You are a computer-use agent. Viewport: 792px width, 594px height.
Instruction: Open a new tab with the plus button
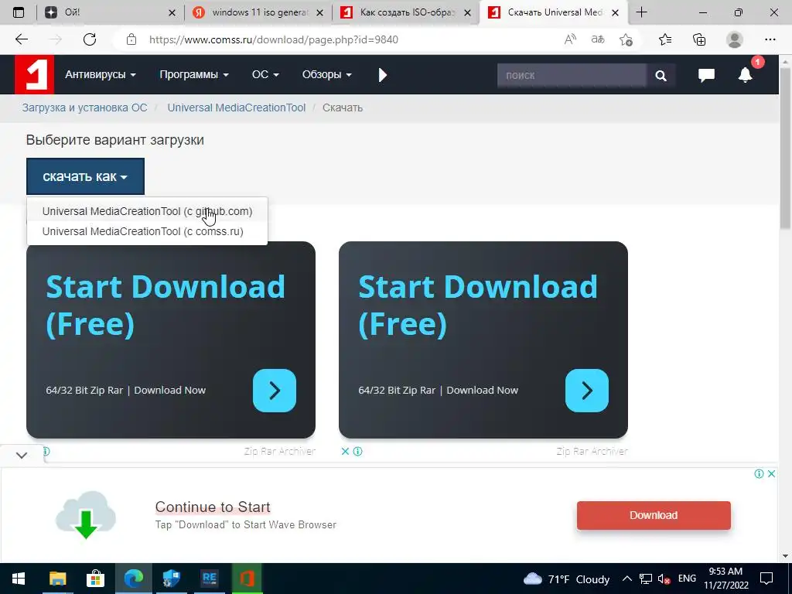click(641, 12)
